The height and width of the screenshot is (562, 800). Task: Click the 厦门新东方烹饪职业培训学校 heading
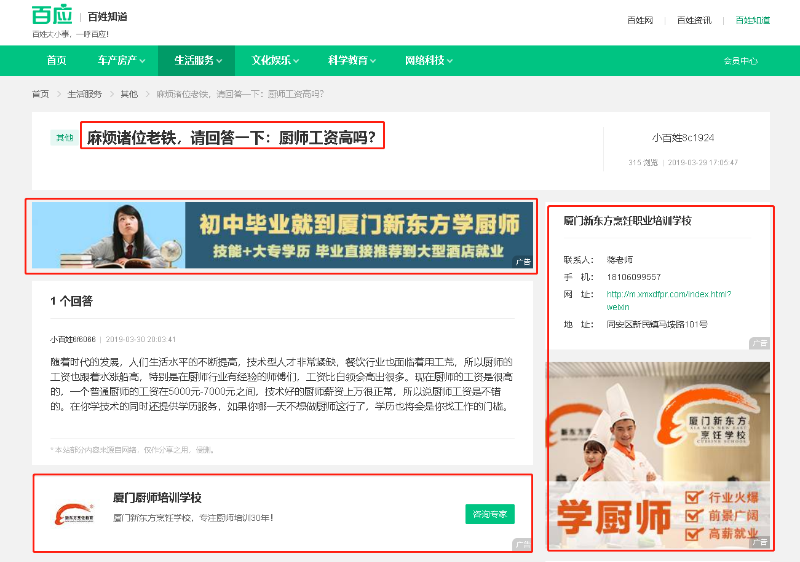[x=628, y=221]
